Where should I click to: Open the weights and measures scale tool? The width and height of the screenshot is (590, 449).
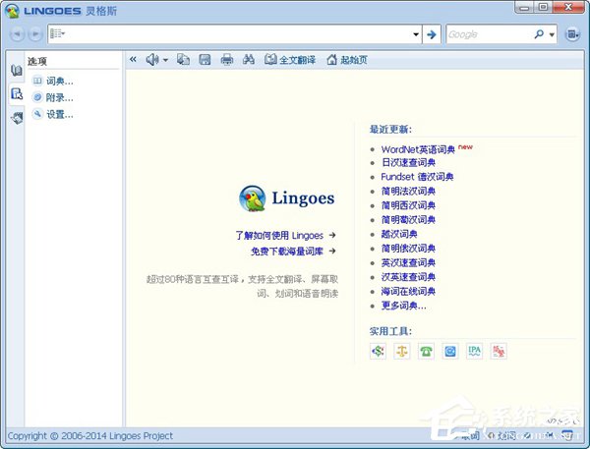[x=401, y=350]
